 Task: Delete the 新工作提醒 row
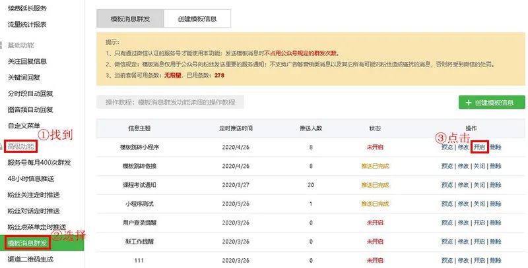pos(496,242)
